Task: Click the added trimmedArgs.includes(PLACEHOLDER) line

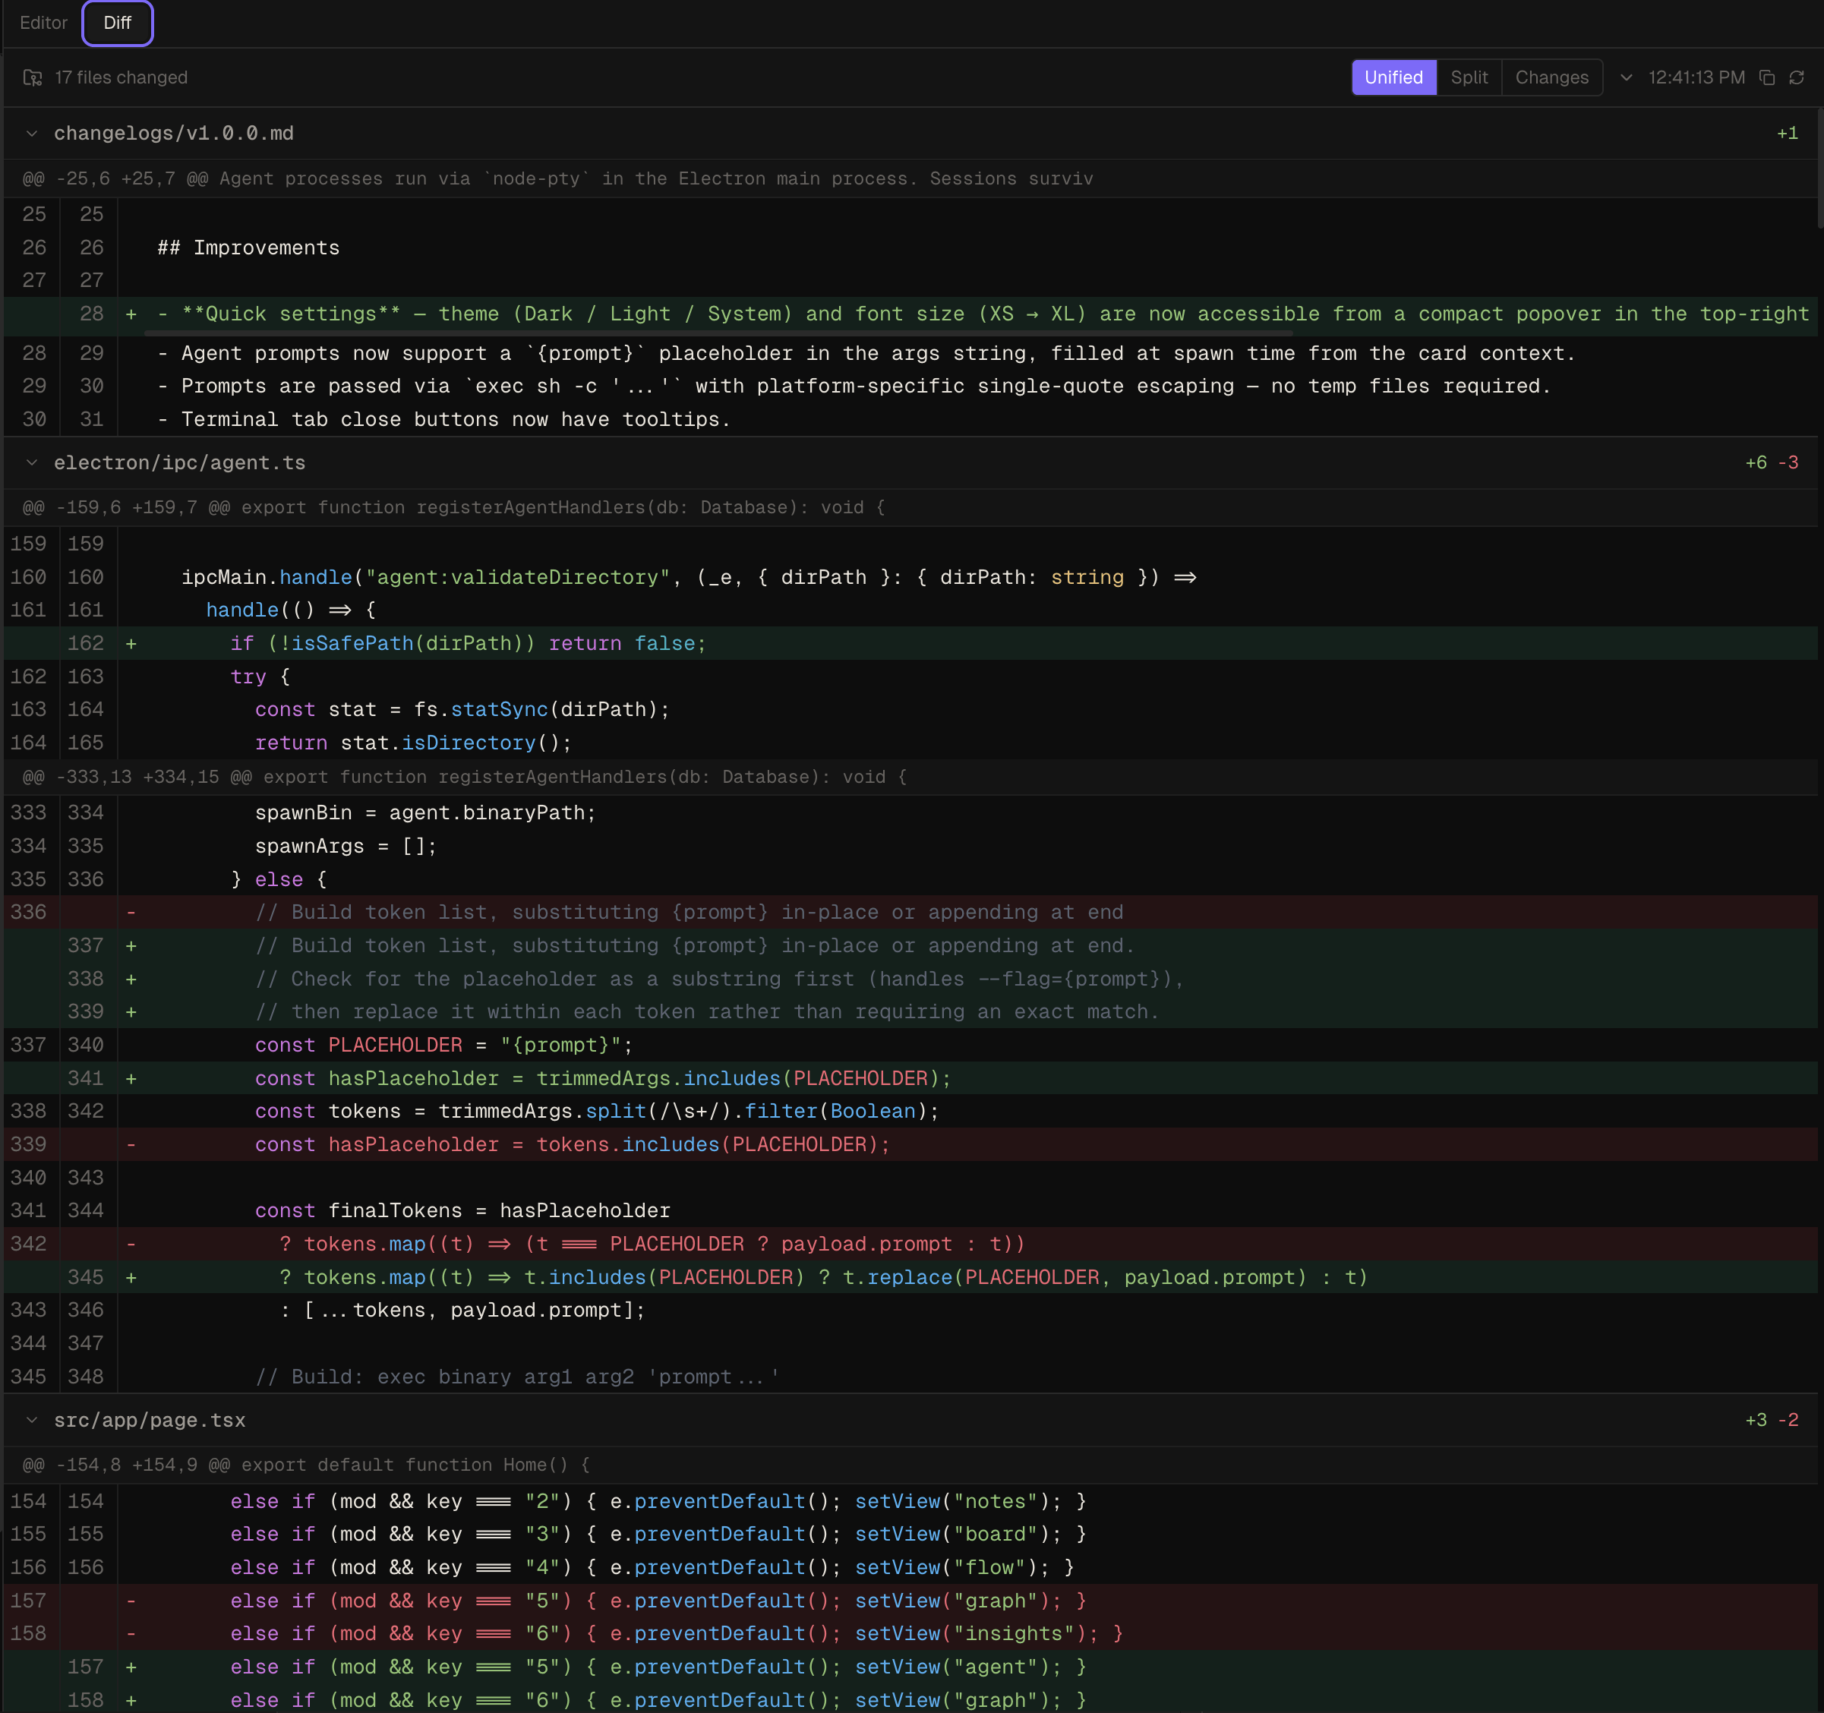Action: tap(911, 1079)
